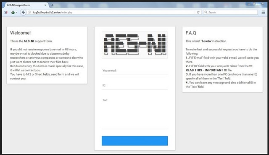The height and width of the screenshot is (155, 269).
Task: Minimize the browser window
Action: coord(249,4)
